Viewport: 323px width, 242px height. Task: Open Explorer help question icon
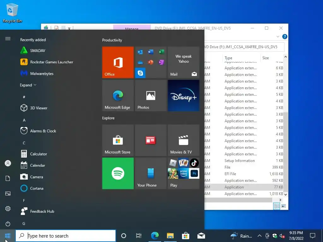click(285, 37)
